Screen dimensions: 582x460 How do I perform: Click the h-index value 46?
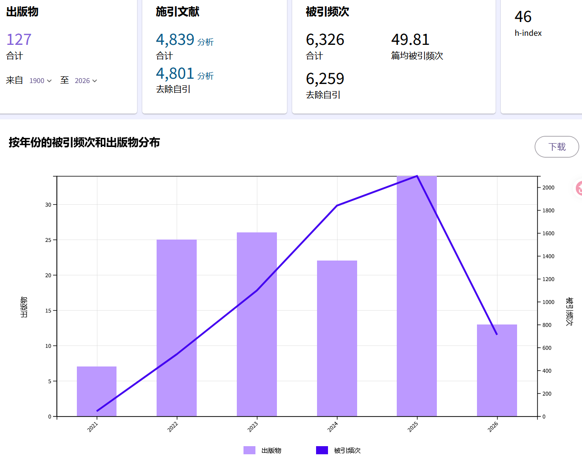coord(523,17)
